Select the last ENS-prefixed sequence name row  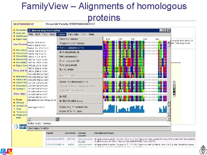click(x=42, y=100)
